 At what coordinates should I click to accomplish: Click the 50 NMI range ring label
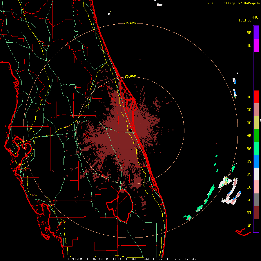[130, 77]
